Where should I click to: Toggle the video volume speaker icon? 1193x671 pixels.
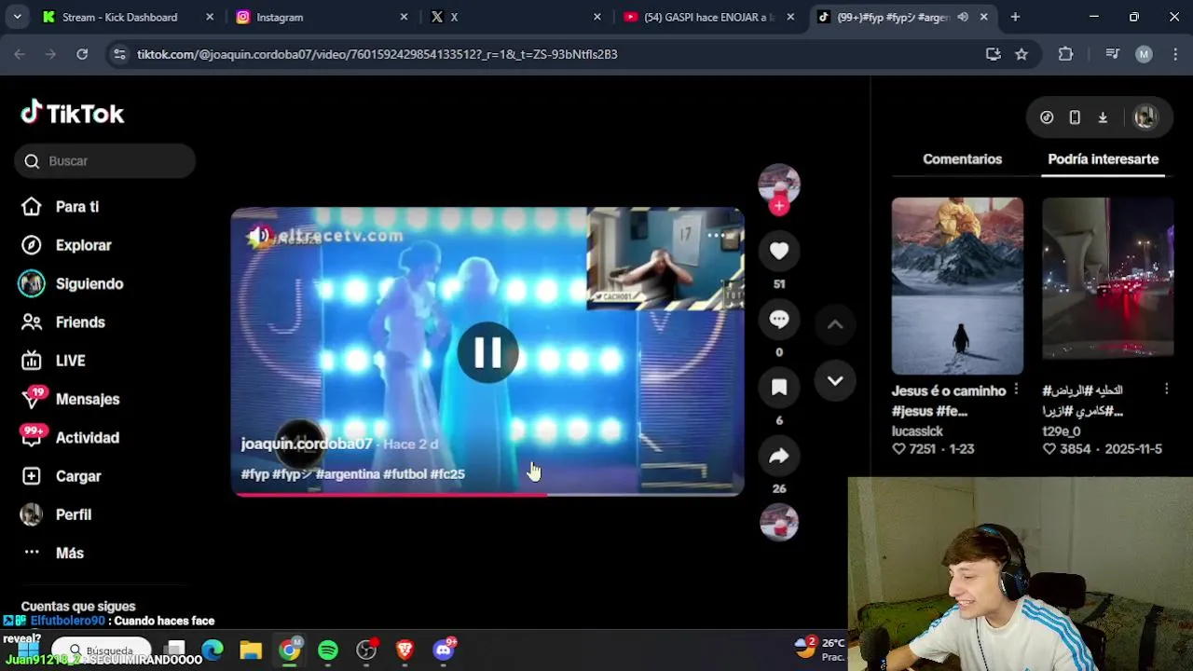coord(258,236)
